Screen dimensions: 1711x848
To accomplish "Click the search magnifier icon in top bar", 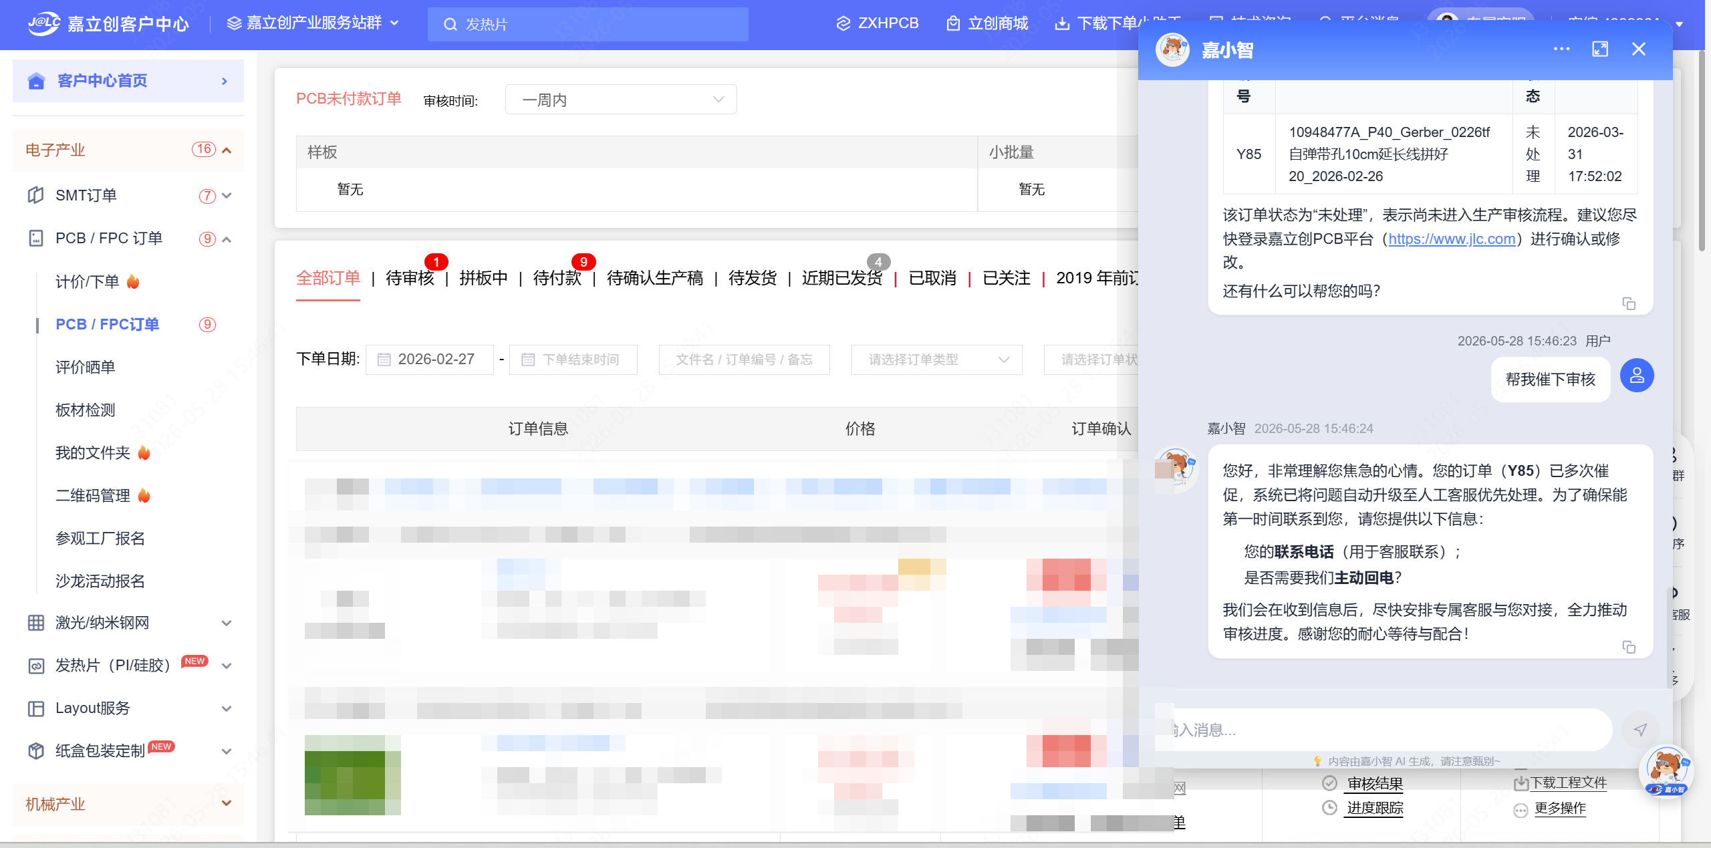I will (x=450, y=25).
